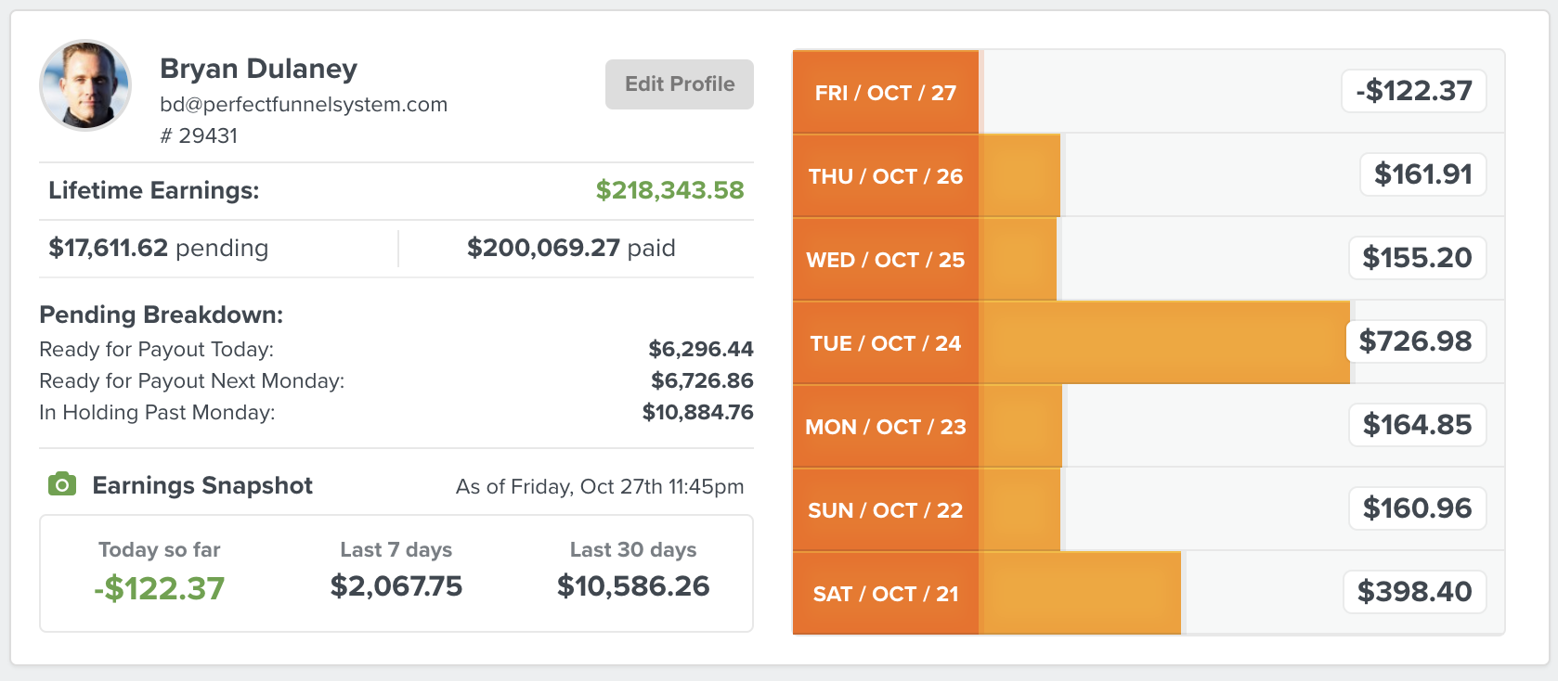Select the SAT / OCT / 21 row label
Screen dimensions: 1558x681
[x=886, y=594]
